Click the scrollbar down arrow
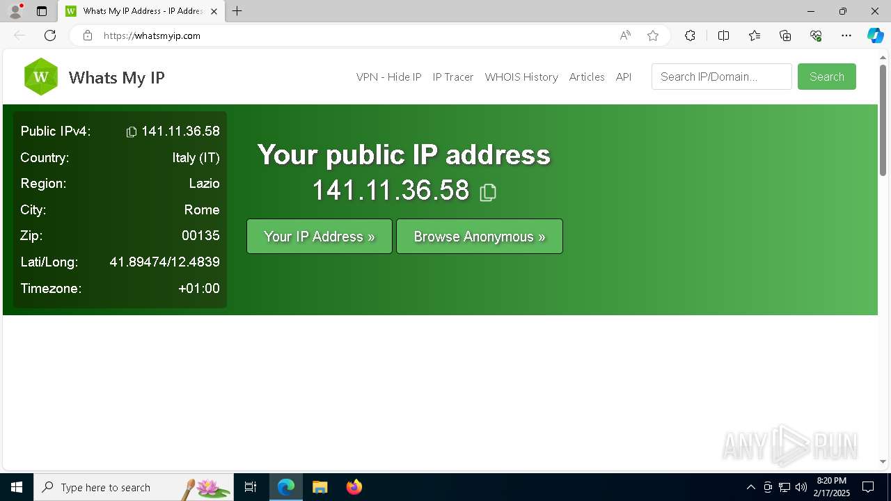The height and width of the screenshot is (501, 891). [883, 461]
